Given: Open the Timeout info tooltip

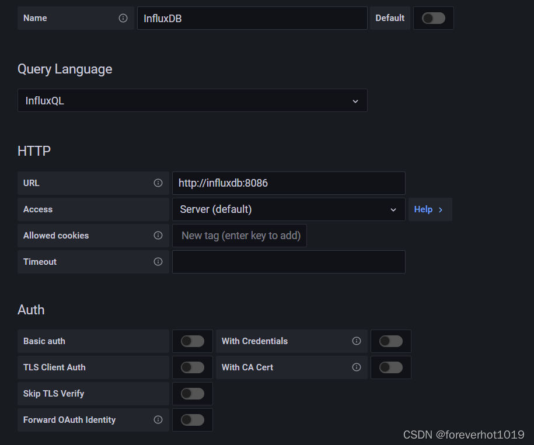Looking at the screenshot, I should tap(158, 261).
